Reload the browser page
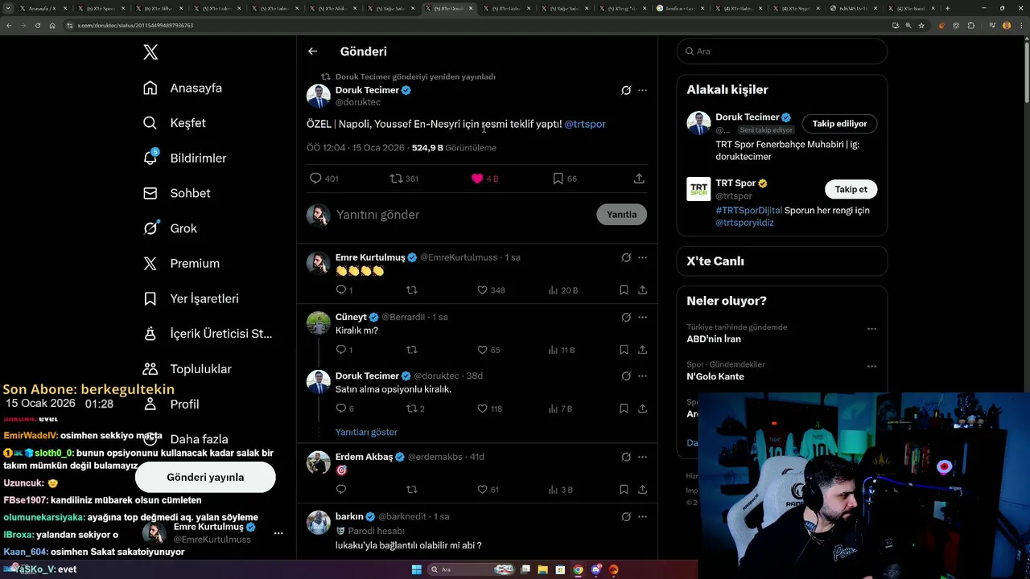The height and width of the screenshot is (579, 1030). (37, 25)
